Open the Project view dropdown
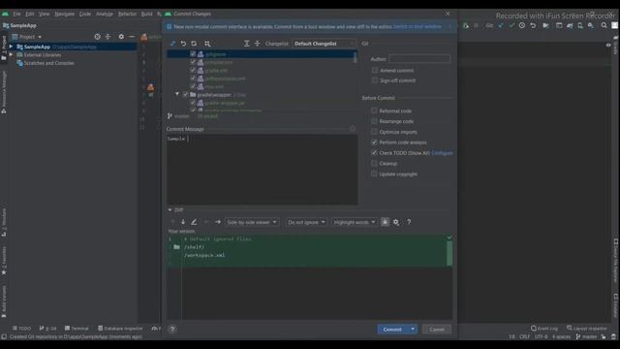This screenshot has width=620, height=349. coord(27,37)
